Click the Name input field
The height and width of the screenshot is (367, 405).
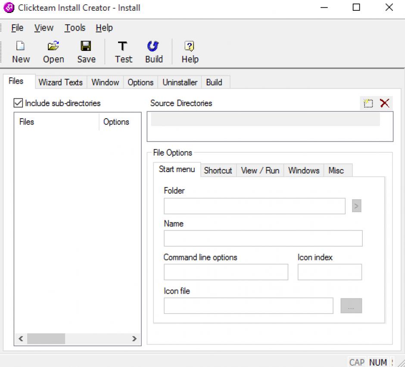pos(263,238)
